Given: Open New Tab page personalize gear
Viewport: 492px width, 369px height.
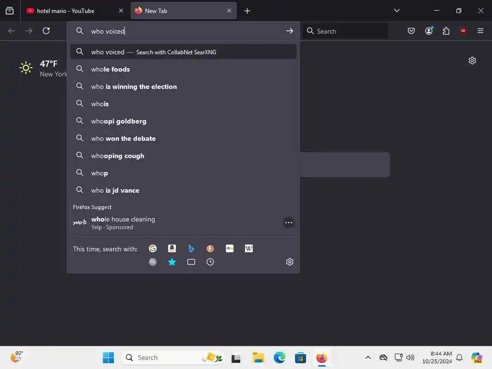Looking at the screenshot, I should click(472, 61).
